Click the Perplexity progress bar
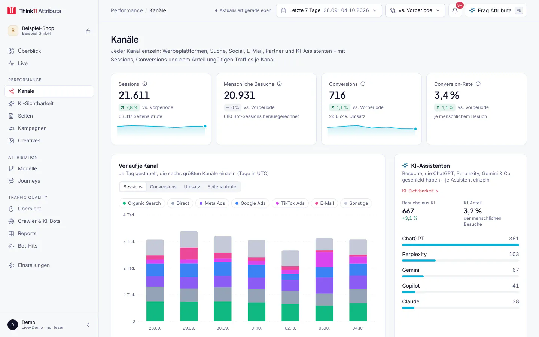The height and width of the screenshot is (337, 539). (x=460, y=261)
